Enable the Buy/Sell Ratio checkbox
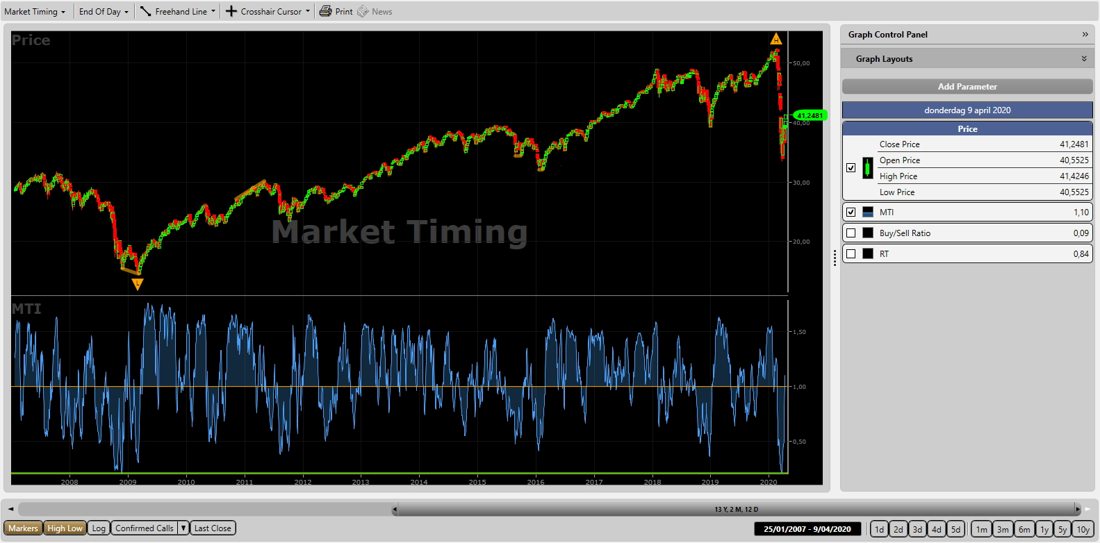The width and height of the screenshot is (1100, 543). point(851,233)
